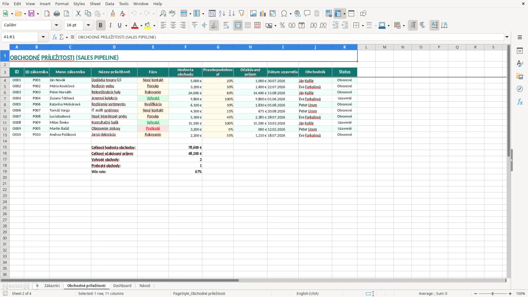Click the zoom slider in the status bar
The height and width of the screenshot is (297, 528).
(493, 293)
